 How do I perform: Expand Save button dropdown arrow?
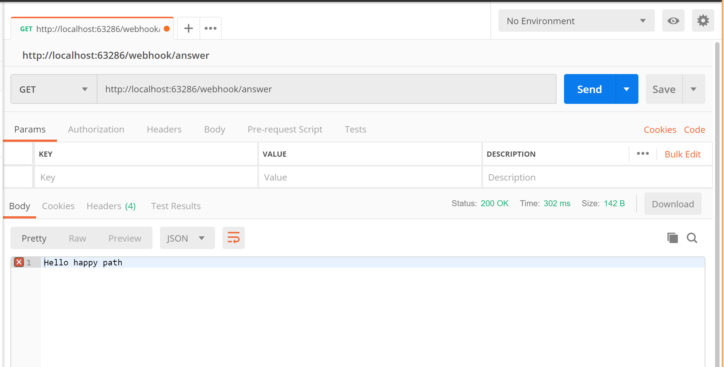(693, 89)
